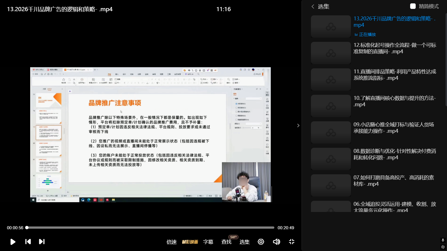Open the thumbnail of episode 12 标准化起号
Screen dimensions: 447x251
[331, 53]
